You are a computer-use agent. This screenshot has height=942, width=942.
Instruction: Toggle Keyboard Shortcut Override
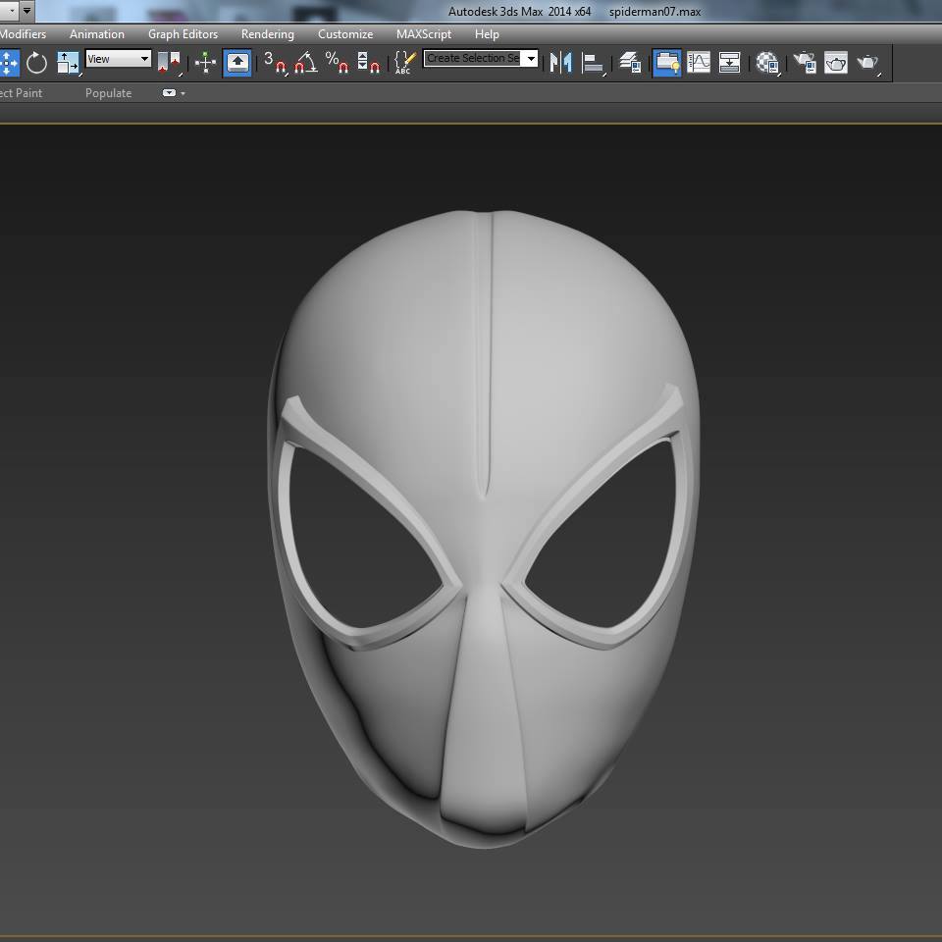click(x=237, y=63)
